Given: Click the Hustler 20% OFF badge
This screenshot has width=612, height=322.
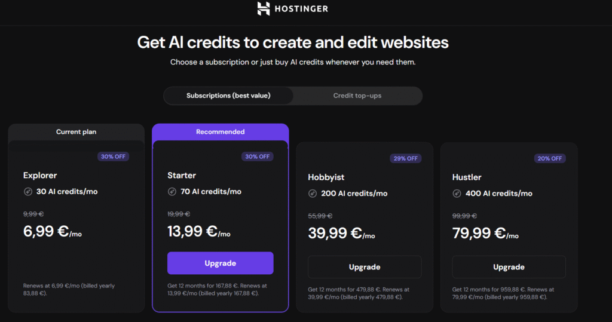Looking at the screenshot, I should [x=550, y=158].
